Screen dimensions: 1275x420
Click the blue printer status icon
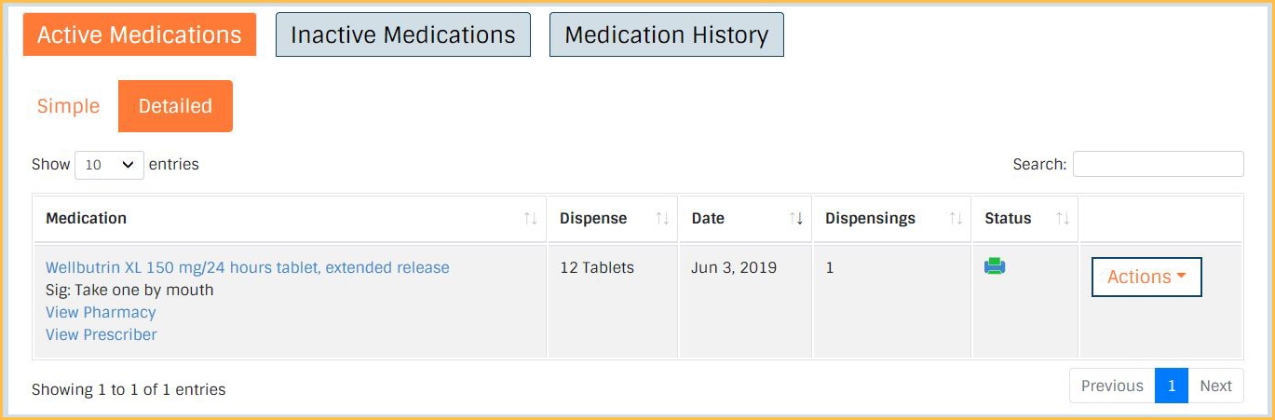click(x=995, y=267)
